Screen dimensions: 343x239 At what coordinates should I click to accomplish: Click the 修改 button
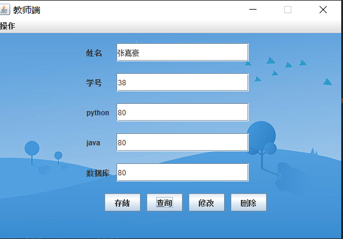coord(207,202)
